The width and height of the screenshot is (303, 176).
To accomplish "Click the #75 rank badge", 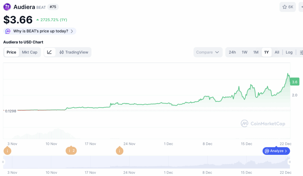I will tap(53, 7).
